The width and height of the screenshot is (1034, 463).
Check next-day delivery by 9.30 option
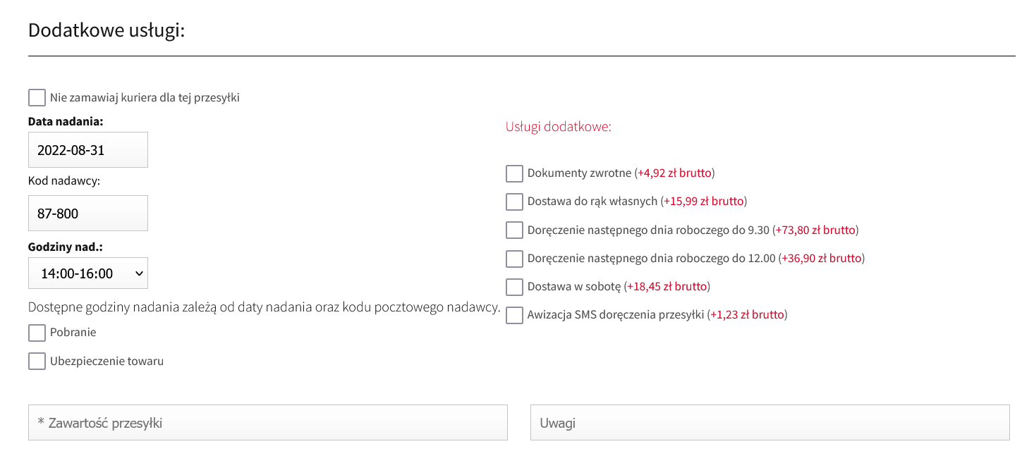(x=514, y=230)
